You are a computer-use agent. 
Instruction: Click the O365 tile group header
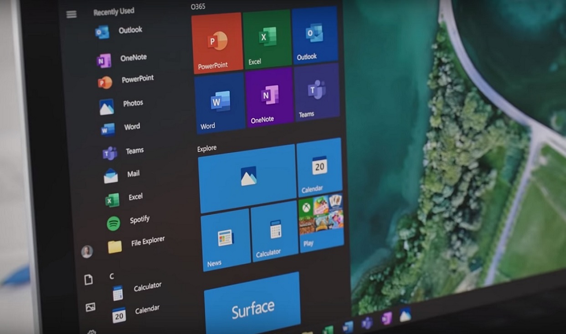pos(198,7)
